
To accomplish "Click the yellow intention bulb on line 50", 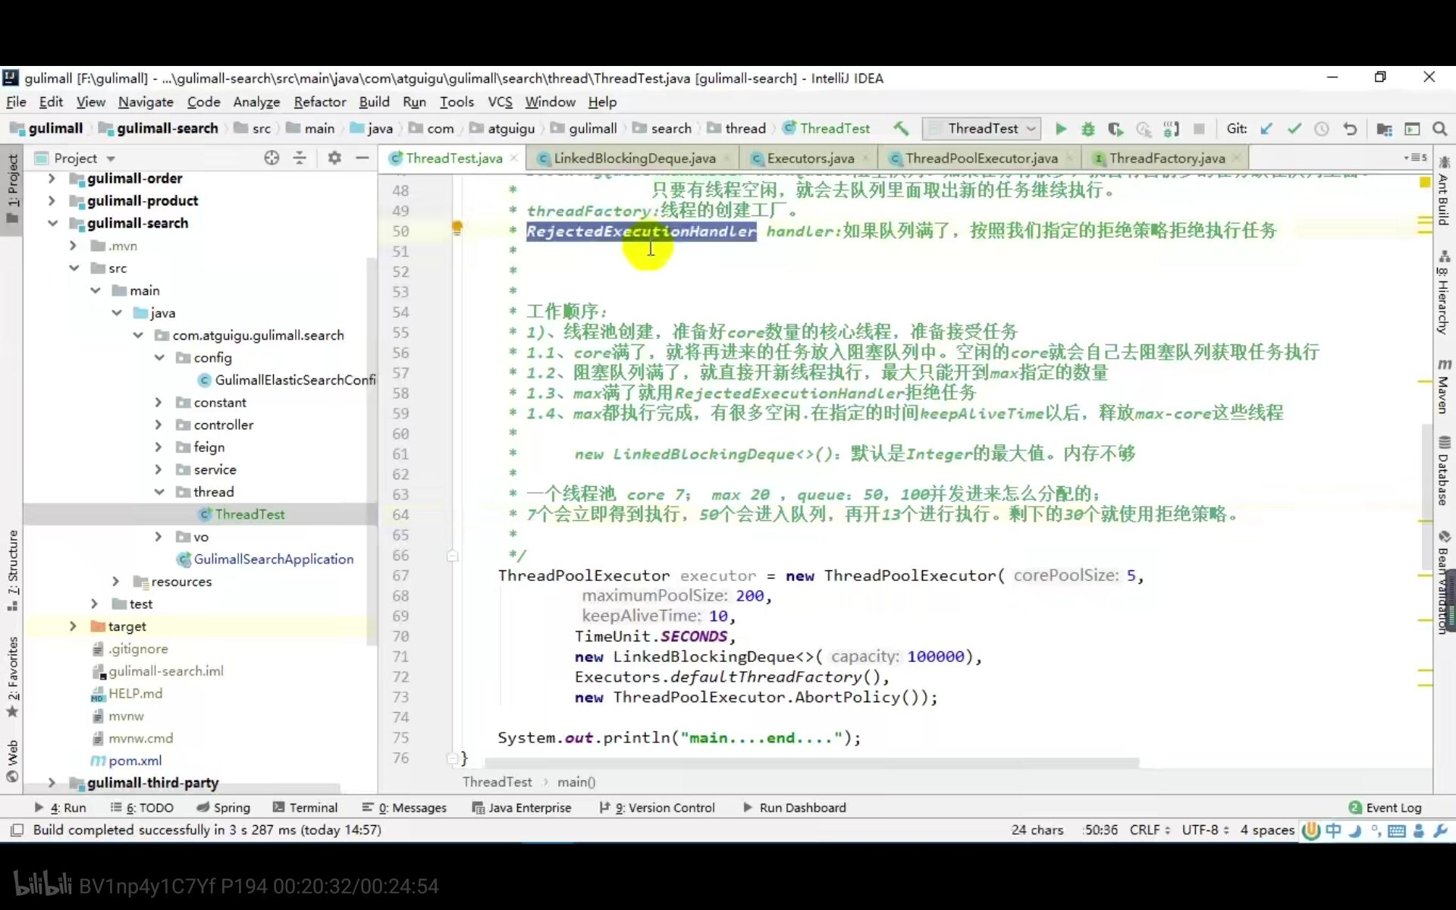I will tap(457, 227).
